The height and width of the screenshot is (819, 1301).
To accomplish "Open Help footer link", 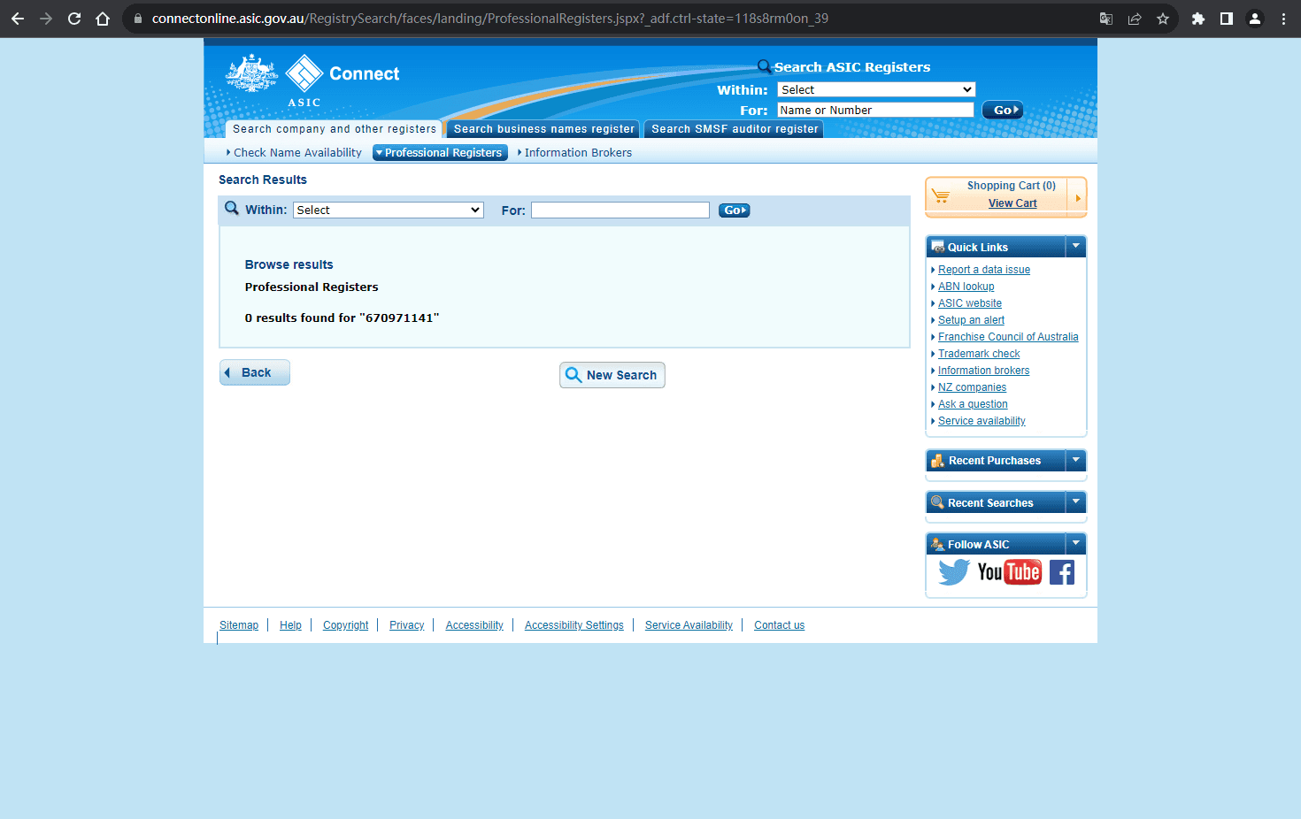I will pos(290,625).
